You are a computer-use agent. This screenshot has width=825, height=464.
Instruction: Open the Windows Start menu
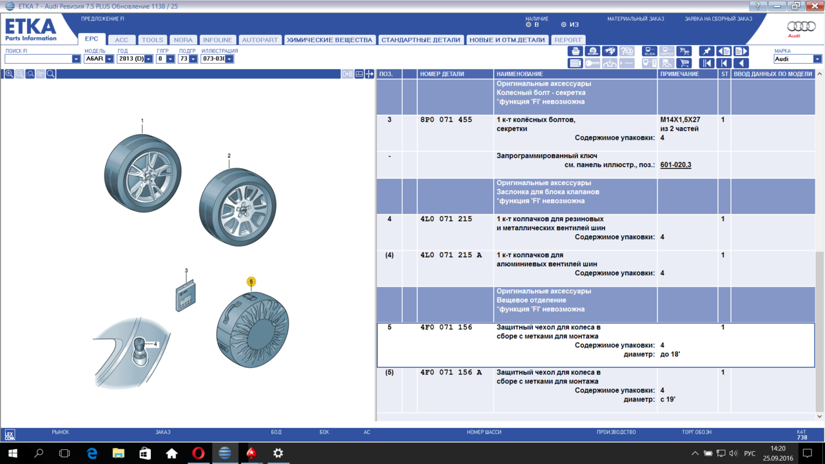[12, 453]
